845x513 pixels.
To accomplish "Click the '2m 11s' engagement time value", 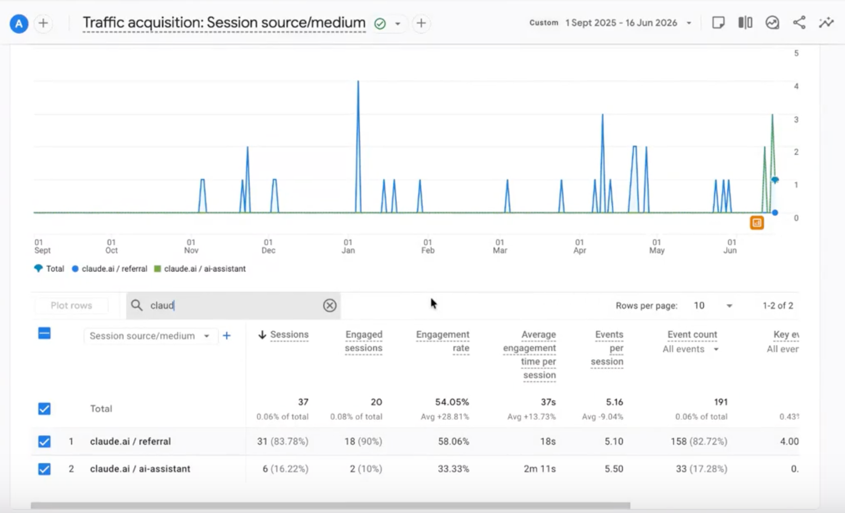I will click(x=540, y=469).
